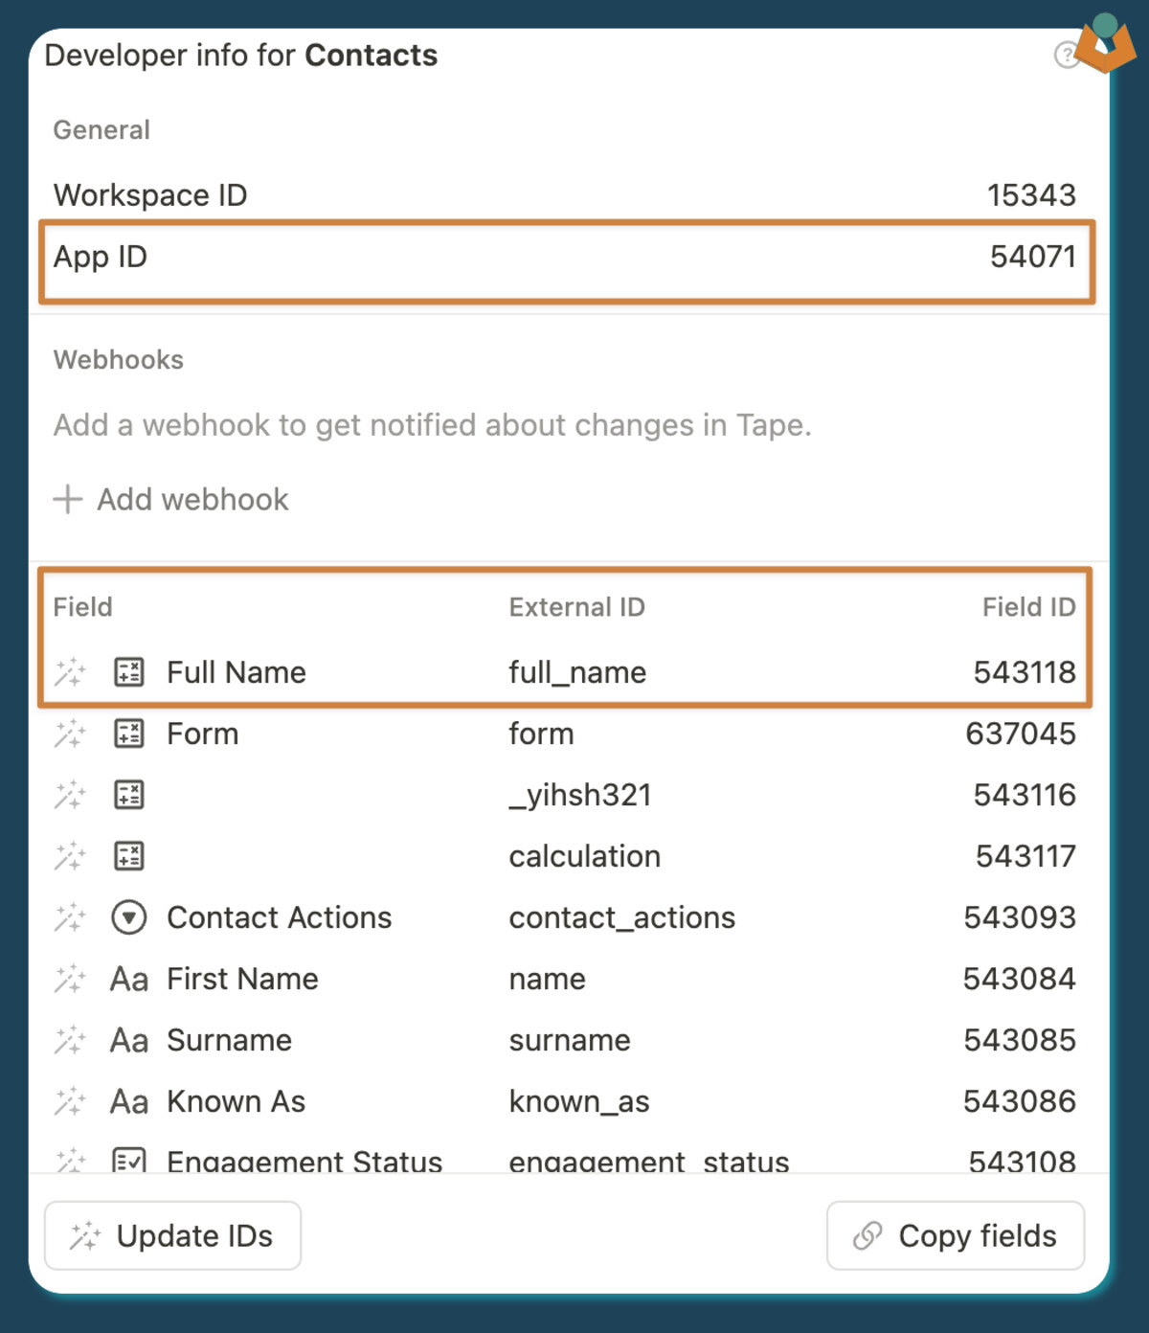Click the Surname field label
This screenshot has width=1149, height=1333.
[230, 1040]
